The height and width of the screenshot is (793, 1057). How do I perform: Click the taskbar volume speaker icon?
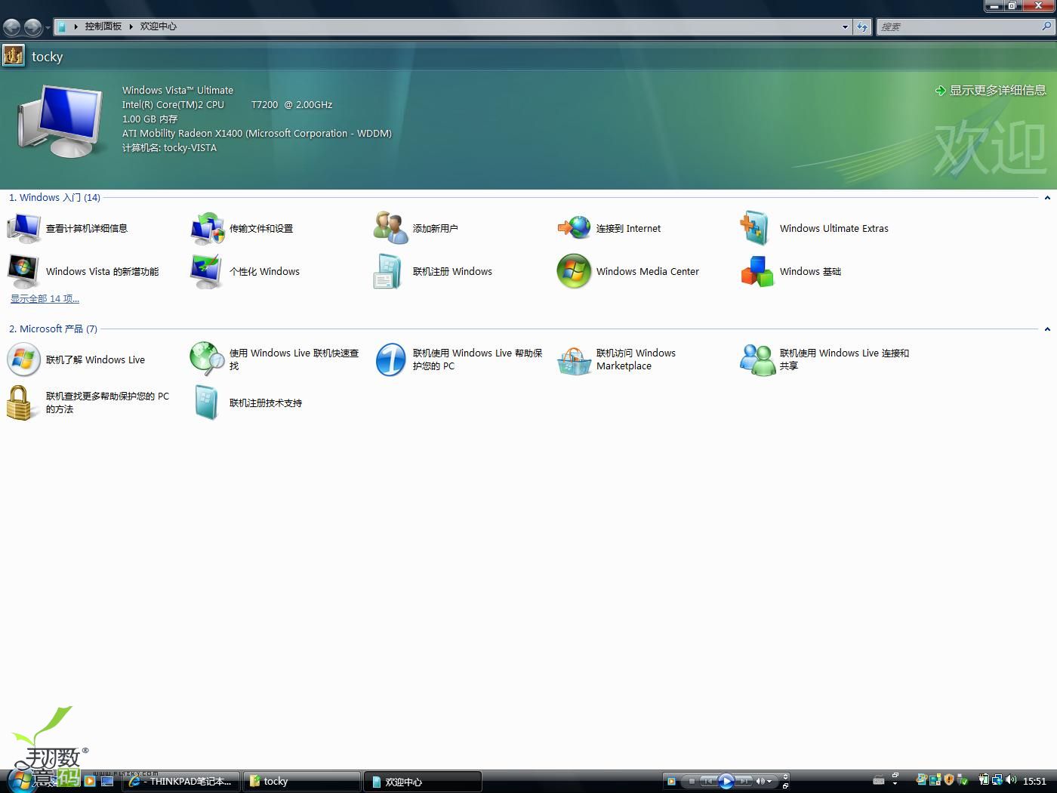tap(1010, 780)
